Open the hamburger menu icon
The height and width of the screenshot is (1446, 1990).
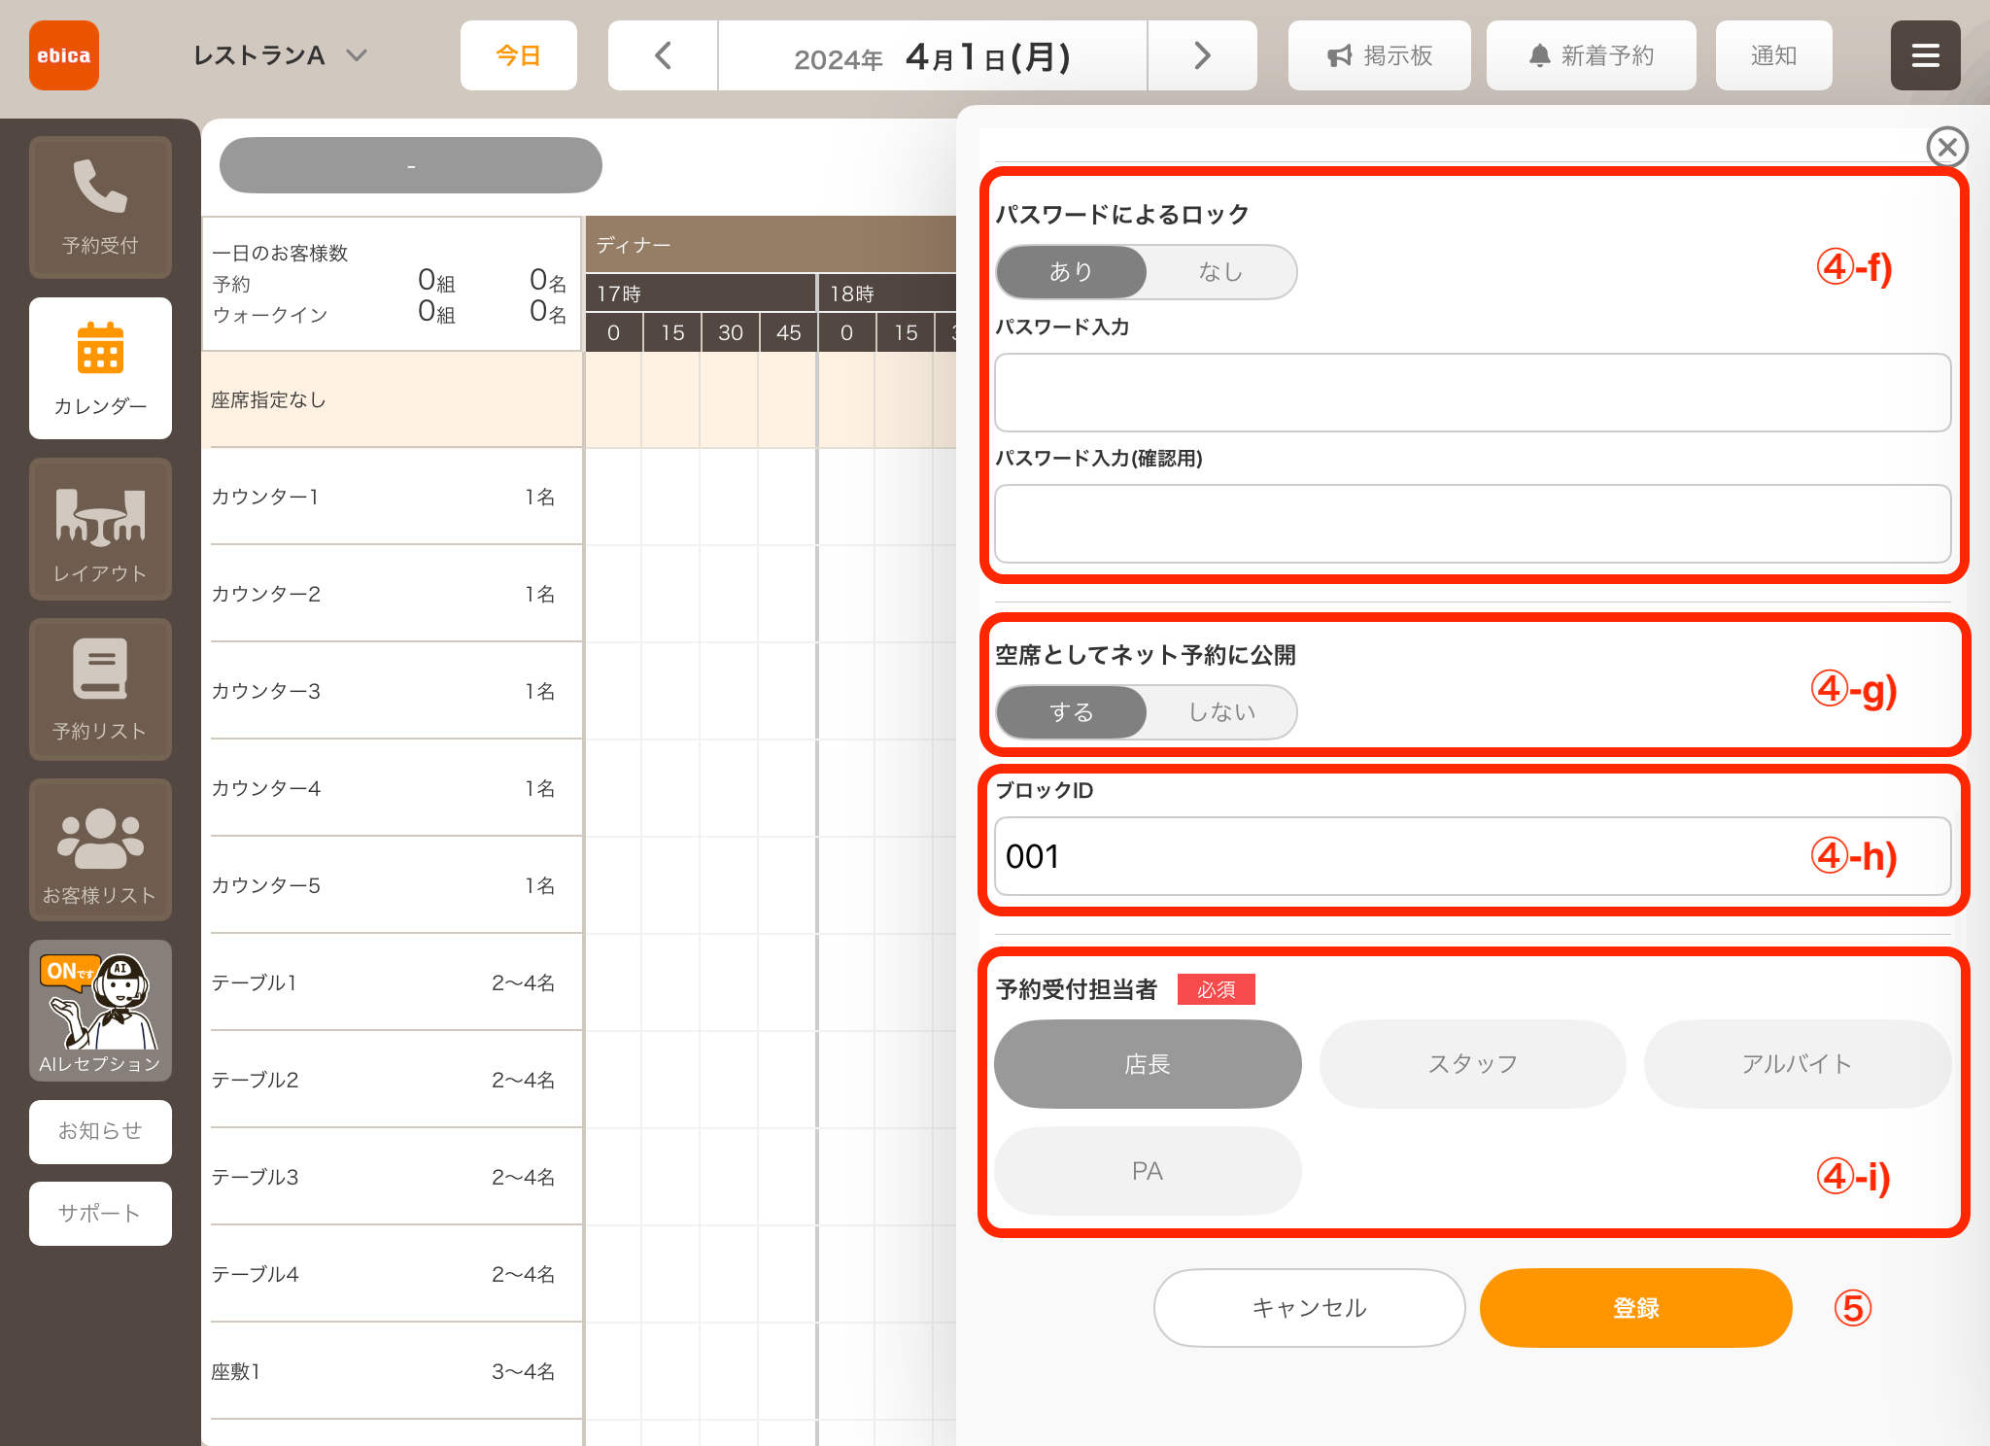coord(1925,55)
